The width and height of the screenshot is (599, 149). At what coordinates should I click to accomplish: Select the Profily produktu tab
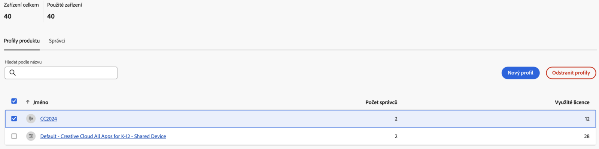[x=22, y=41]
